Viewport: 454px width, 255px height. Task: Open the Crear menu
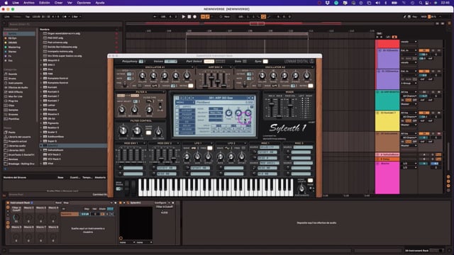[58, 3]
